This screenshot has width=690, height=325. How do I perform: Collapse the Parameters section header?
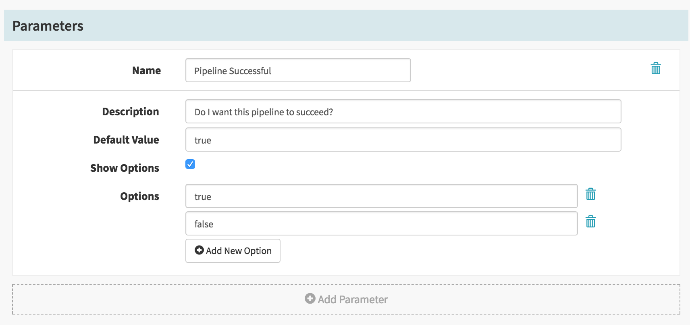[346, 25]
